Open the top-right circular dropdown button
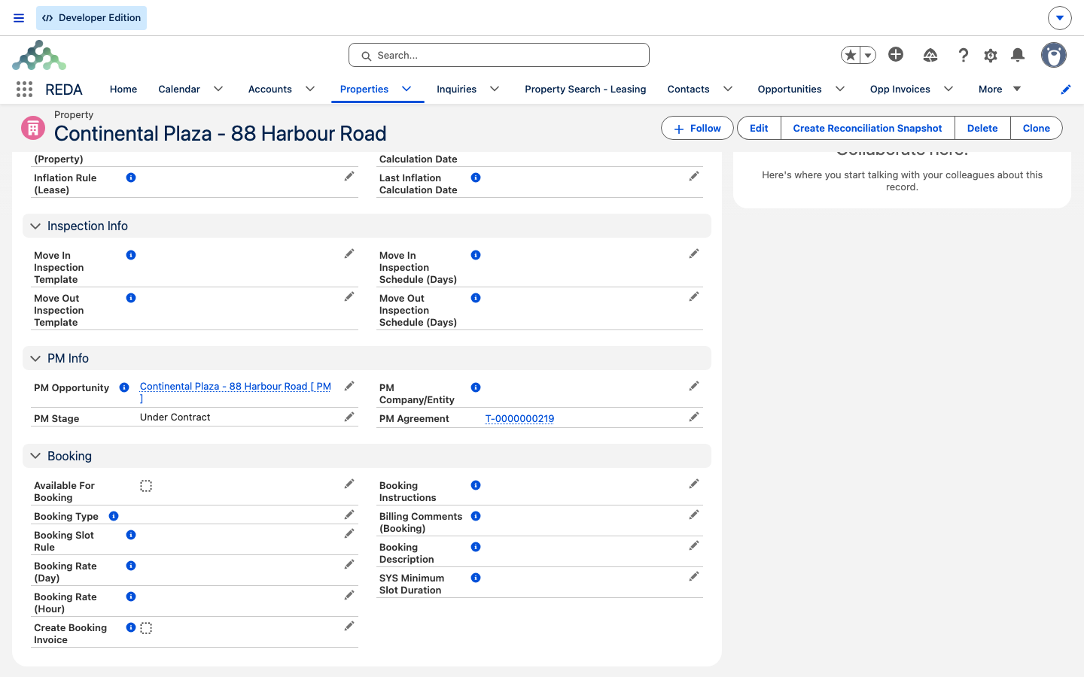 (1060, 18)
